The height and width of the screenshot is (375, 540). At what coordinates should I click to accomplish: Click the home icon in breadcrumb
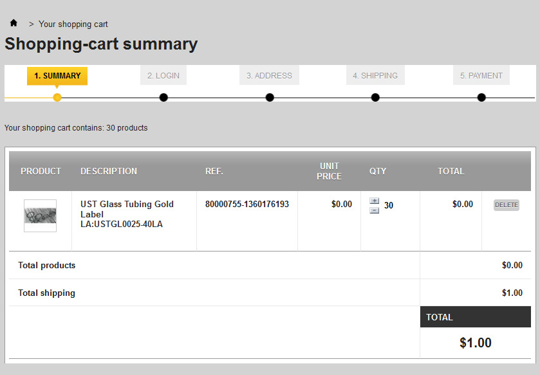14,23
